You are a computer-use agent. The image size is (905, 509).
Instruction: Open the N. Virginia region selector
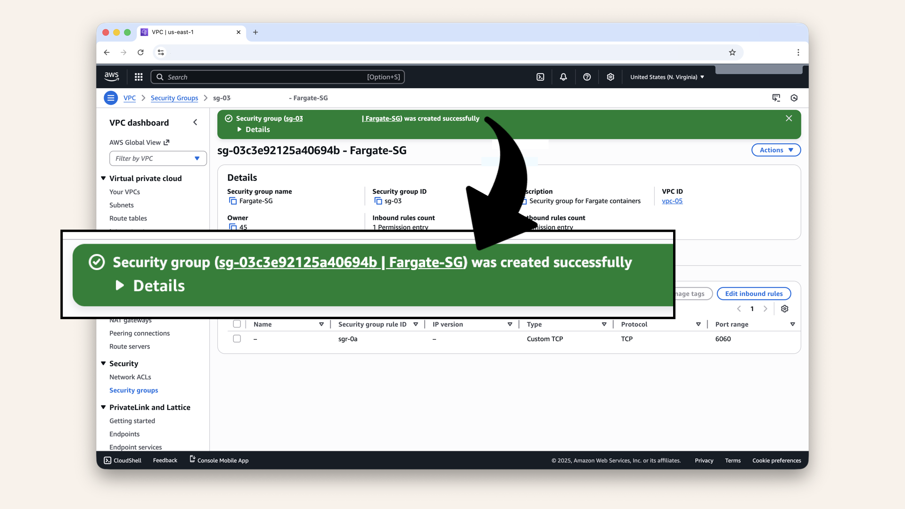click(x=666, y=76)
